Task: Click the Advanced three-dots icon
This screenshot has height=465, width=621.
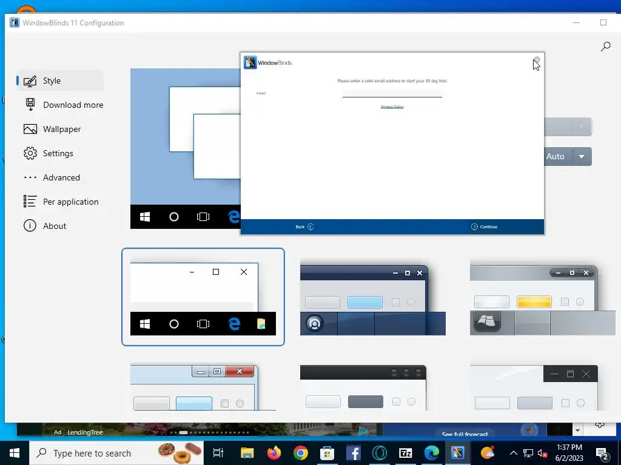Action: [x=30, y=177]
